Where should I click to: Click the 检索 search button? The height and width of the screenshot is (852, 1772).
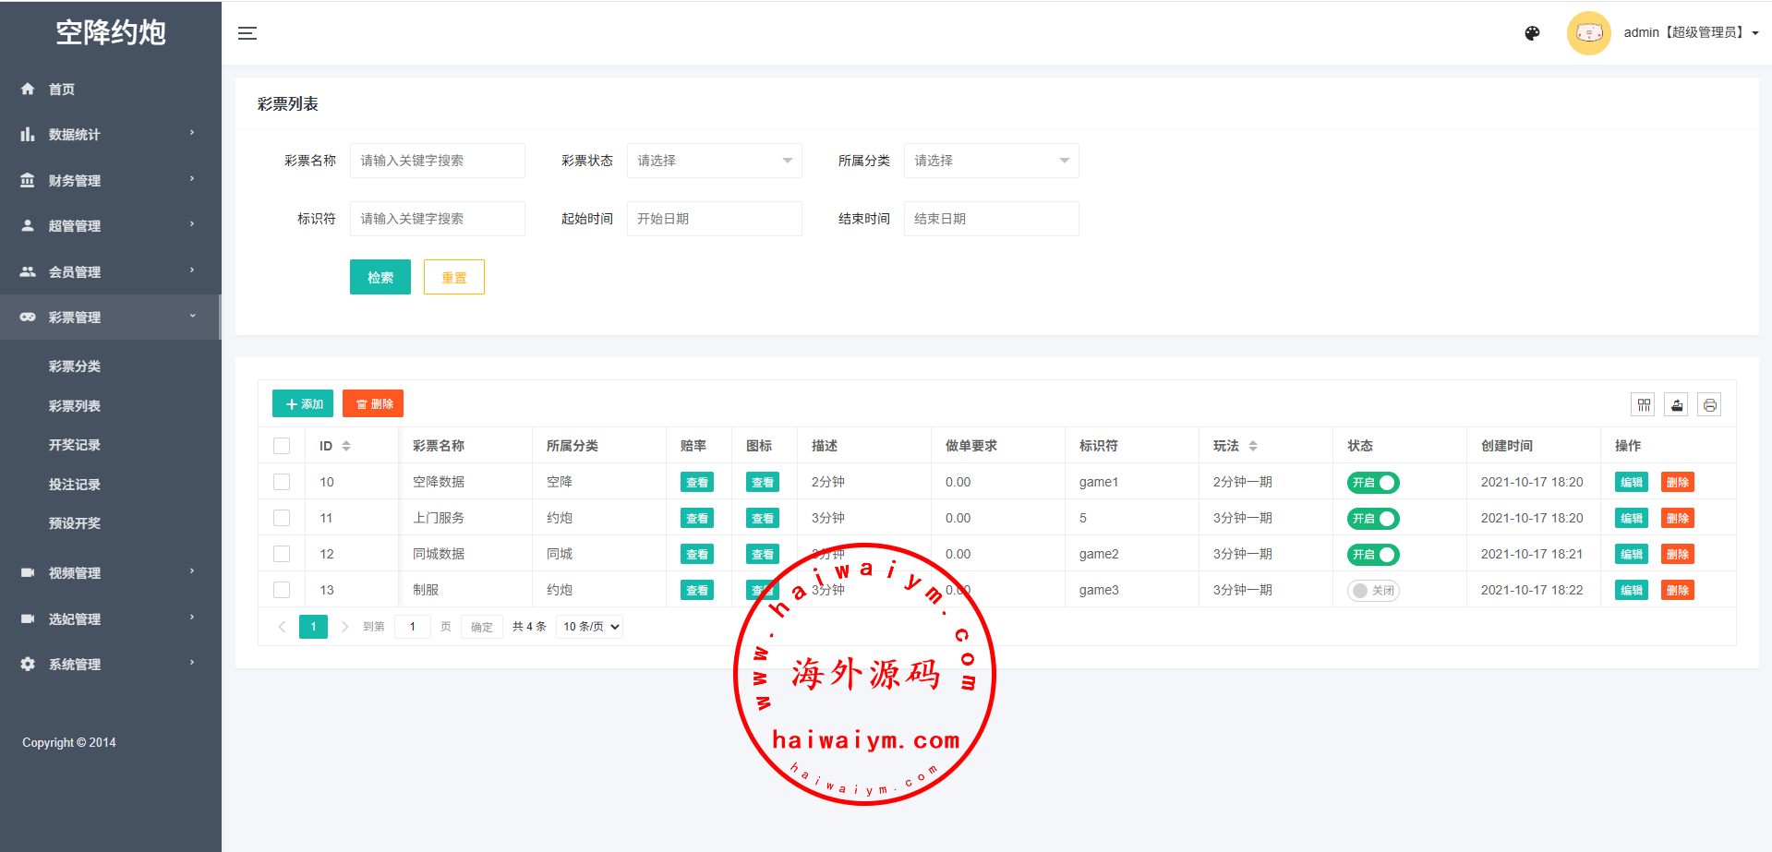(380, 277)
